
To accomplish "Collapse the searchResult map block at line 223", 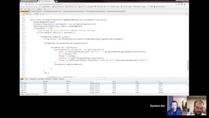I will point(25,49).
